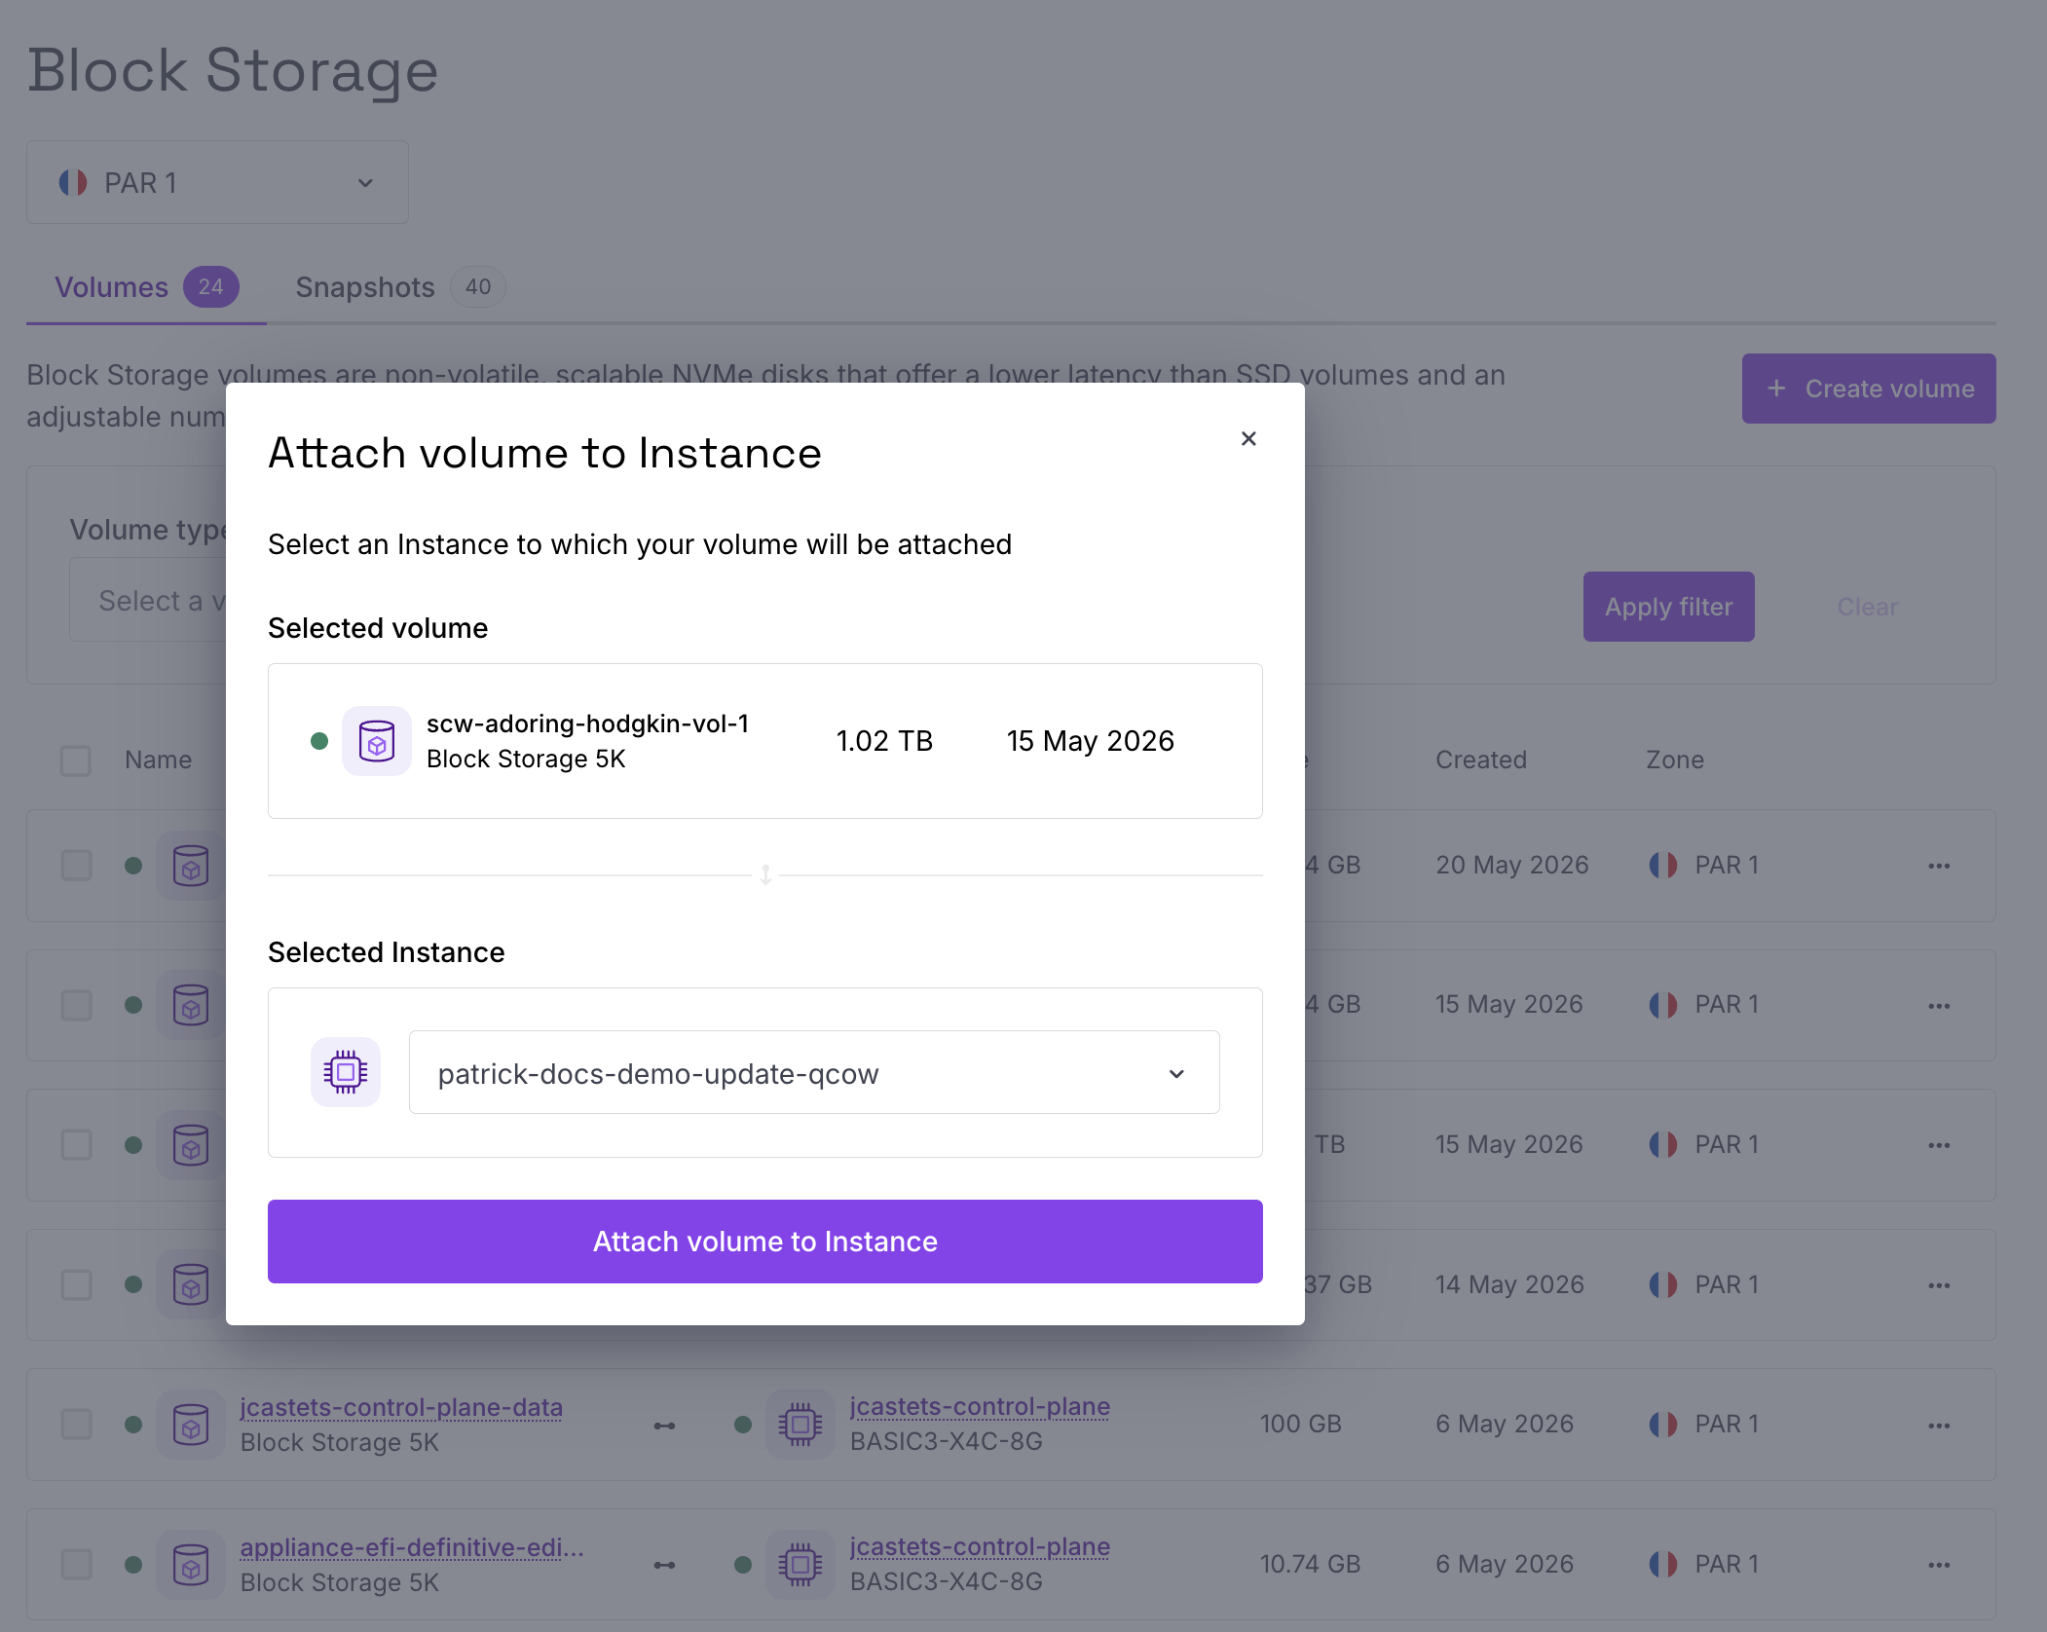Click volume icon in TB 15 May row
The width and height of the screenshot is (2047, 1632).
(x=191, y=1145)
